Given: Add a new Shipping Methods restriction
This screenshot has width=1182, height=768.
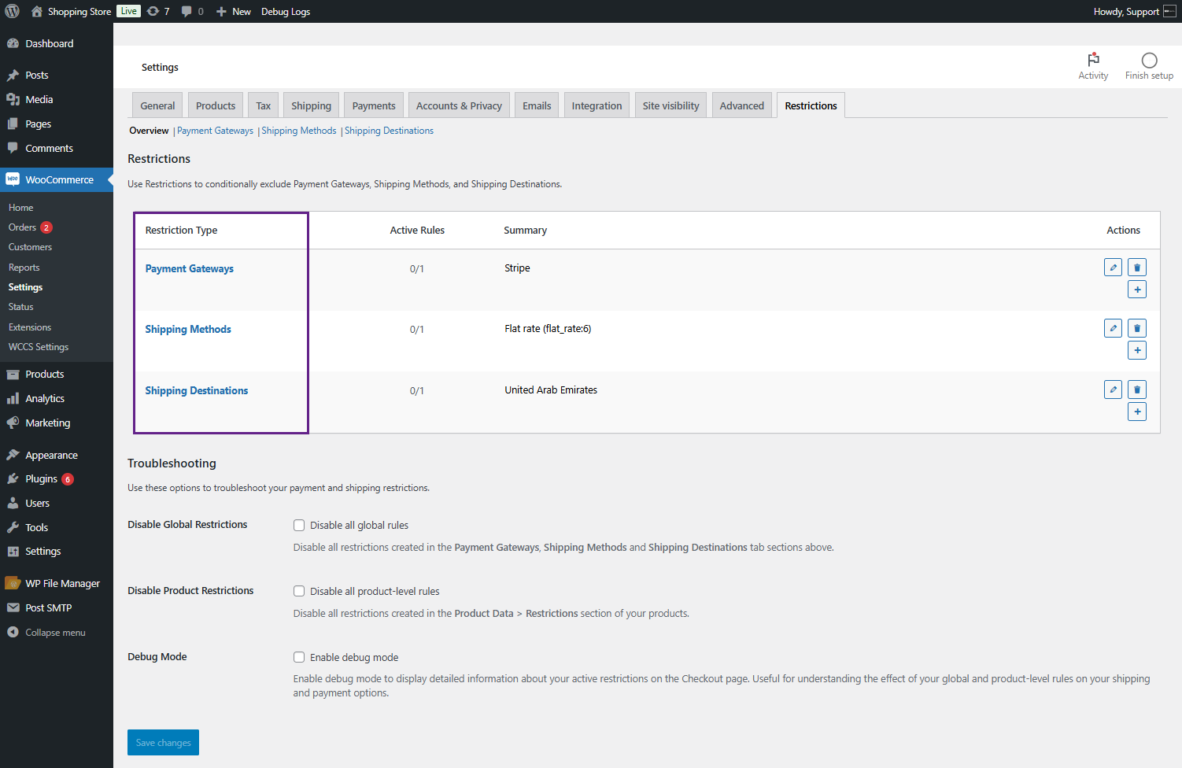Looking at the screenshot, I should click(1137, 350).
